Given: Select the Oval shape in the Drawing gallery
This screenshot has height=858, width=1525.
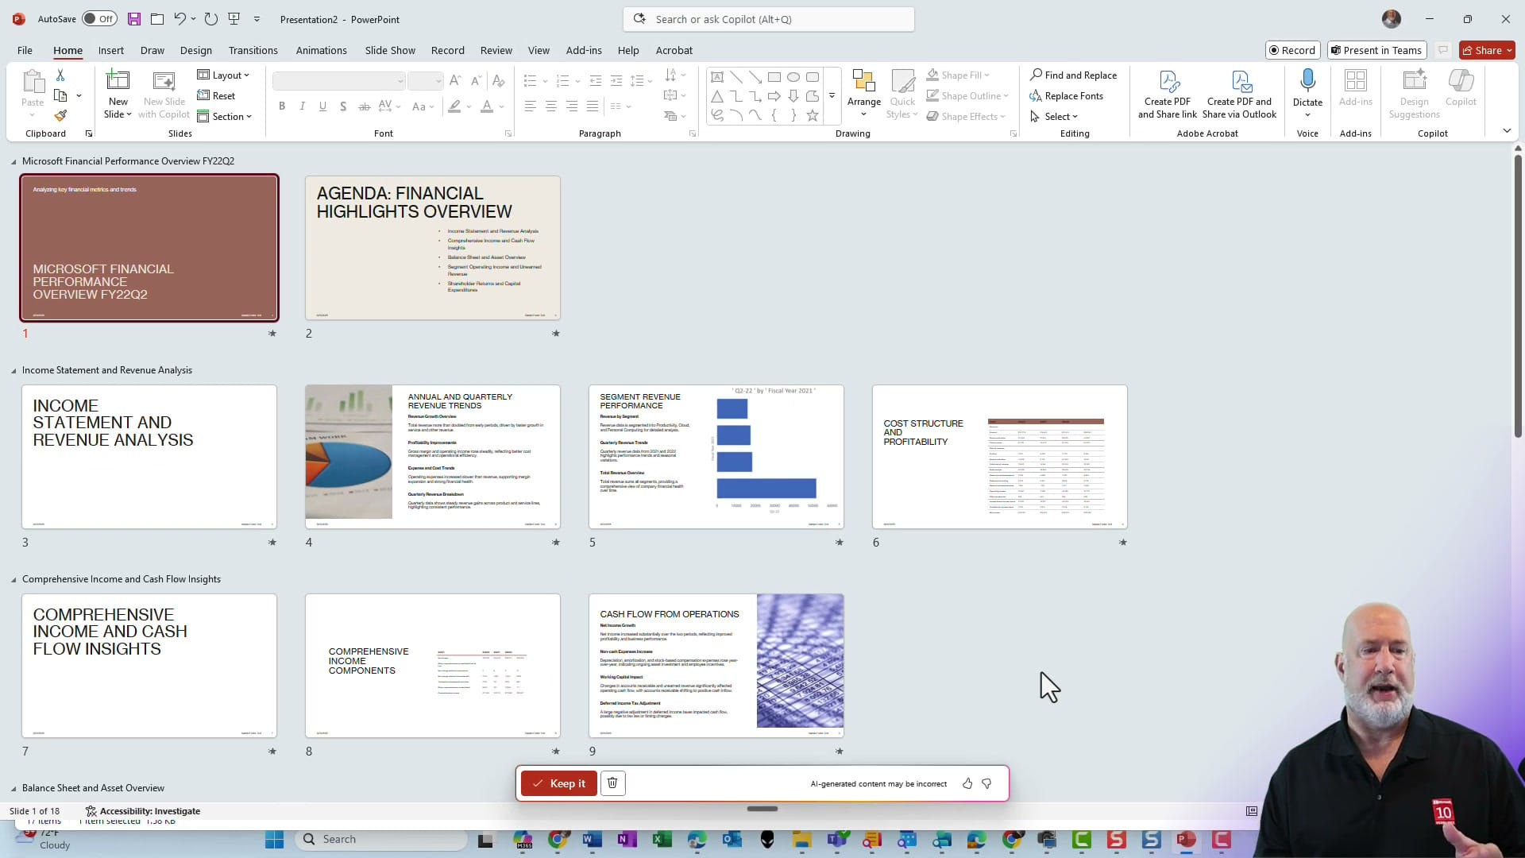Looking at the screenshot, I should (x=794, y=76).
